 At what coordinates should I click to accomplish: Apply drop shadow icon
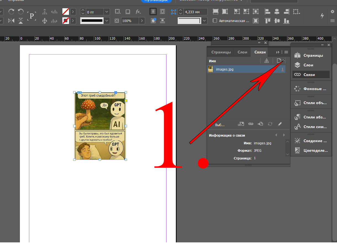tap(128, 12)
